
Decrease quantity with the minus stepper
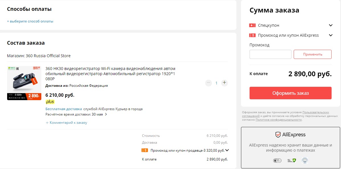tap(208, 83)
